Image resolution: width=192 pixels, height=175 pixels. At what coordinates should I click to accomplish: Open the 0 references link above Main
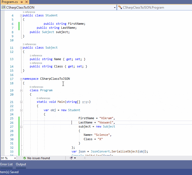[x=43, y=98]
